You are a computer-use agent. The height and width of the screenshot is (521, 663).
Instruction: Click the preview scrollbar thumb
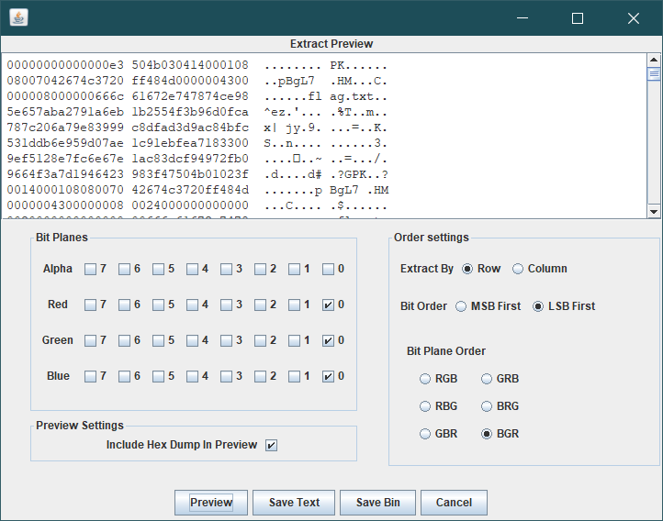654,74
